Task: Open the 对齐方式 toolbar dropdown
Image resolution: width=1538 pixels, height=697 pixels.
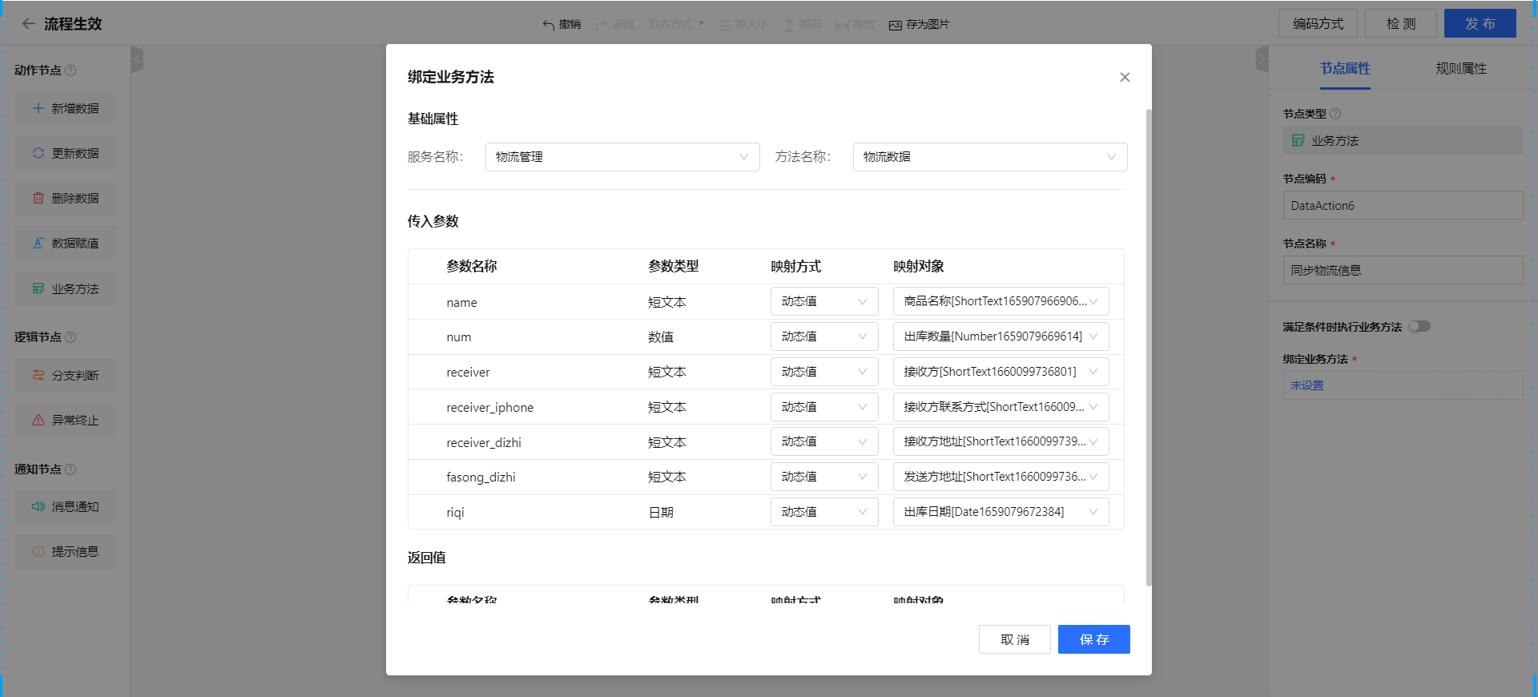Action: click(x=676, y=25)
